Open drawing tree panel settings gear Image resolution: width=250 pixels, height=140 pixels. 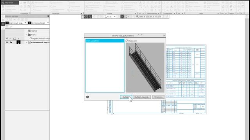click(48, 16)
